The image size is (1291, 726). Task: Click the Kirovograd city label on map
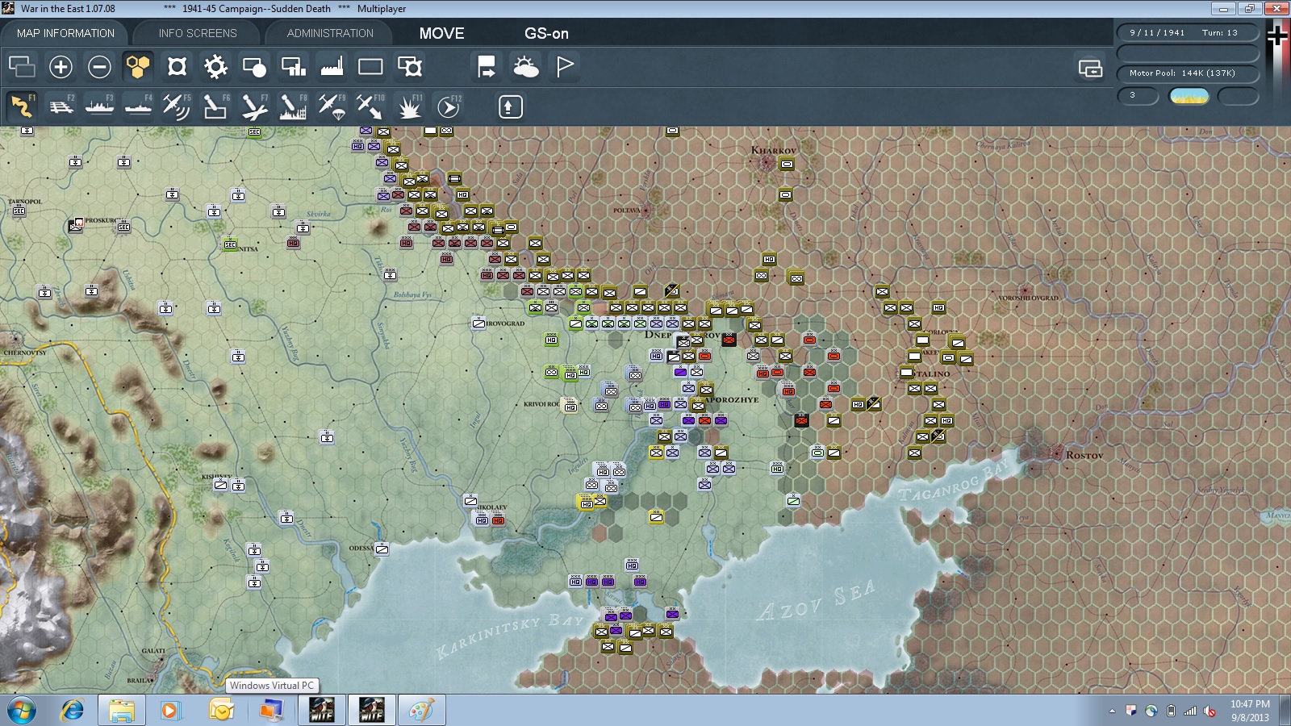pyautogui.click(x=504, y=323)
